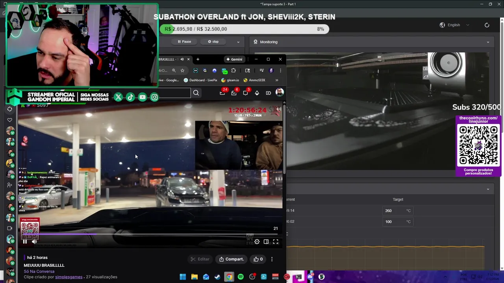504x283 pixels.
Task: Open the Só Na Conversa category link
Action: [x=39, y=271]
